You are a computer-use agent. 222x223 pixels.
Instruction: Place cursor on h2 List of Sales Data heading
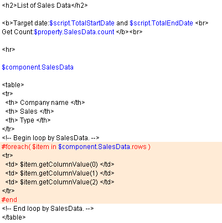45,6
